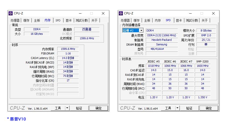Screen dimensions: 227x126
Task: Select the SPD tab in the right window
Action: [x=168, y=20]
